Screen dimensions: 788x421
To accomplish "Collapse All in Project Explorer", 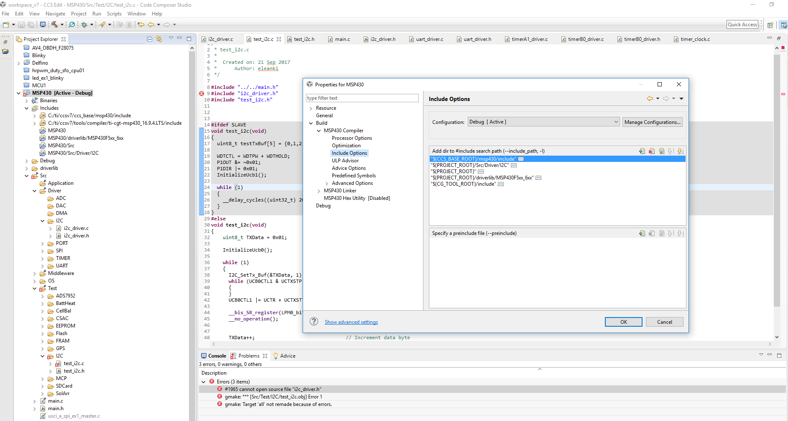I will [150, 39].
